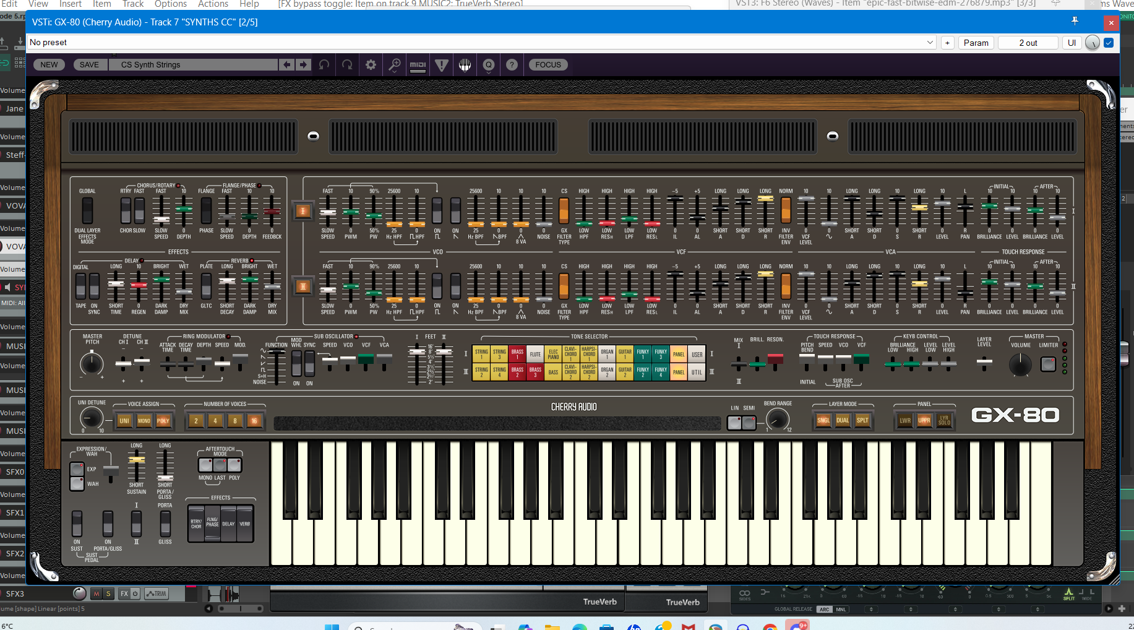Toggle the SUST pedal ON switch
The height and width of the screenshot is (630, 1134).
click(77, 524)
